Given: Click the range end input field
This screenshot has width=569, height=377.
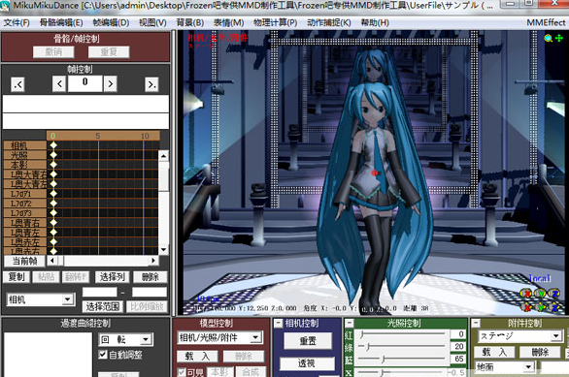Looking at the screenshot, I should (x=150, y=292).
